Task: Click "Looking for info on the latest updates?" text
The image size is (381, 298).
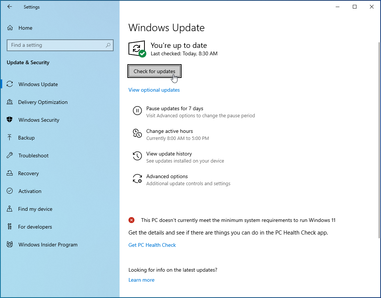Action: [173, 270]
